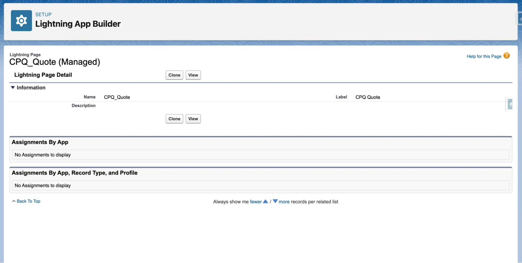This screenshot has height=263, width=522.
Task: Open the "Help for this Page" link
Action: click(484, 56)
